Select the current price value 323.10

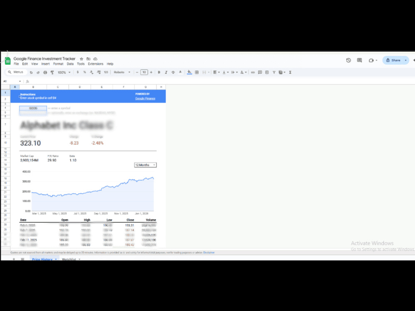[x=30, y=143]
